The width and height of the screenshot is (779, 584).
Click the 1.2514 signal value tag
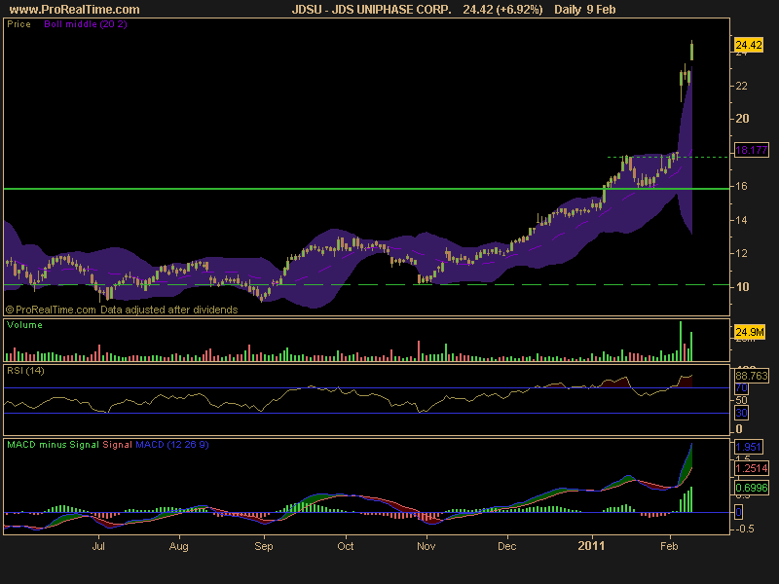point(751,468)
